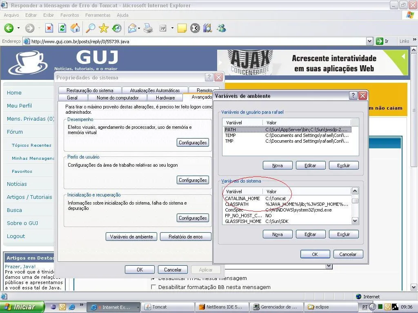This screenshot has height=313, width=418.
Task: Switch to Atualizações Automáticas tab
Action: click(x=155, y=90)
